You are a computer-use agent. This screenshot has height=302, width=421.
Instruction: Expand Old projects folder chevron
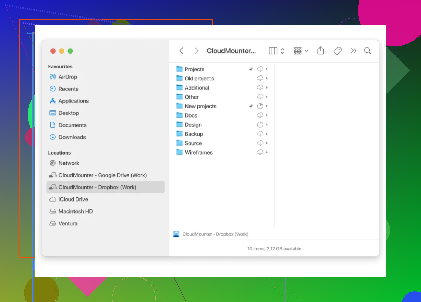point(266,78)
